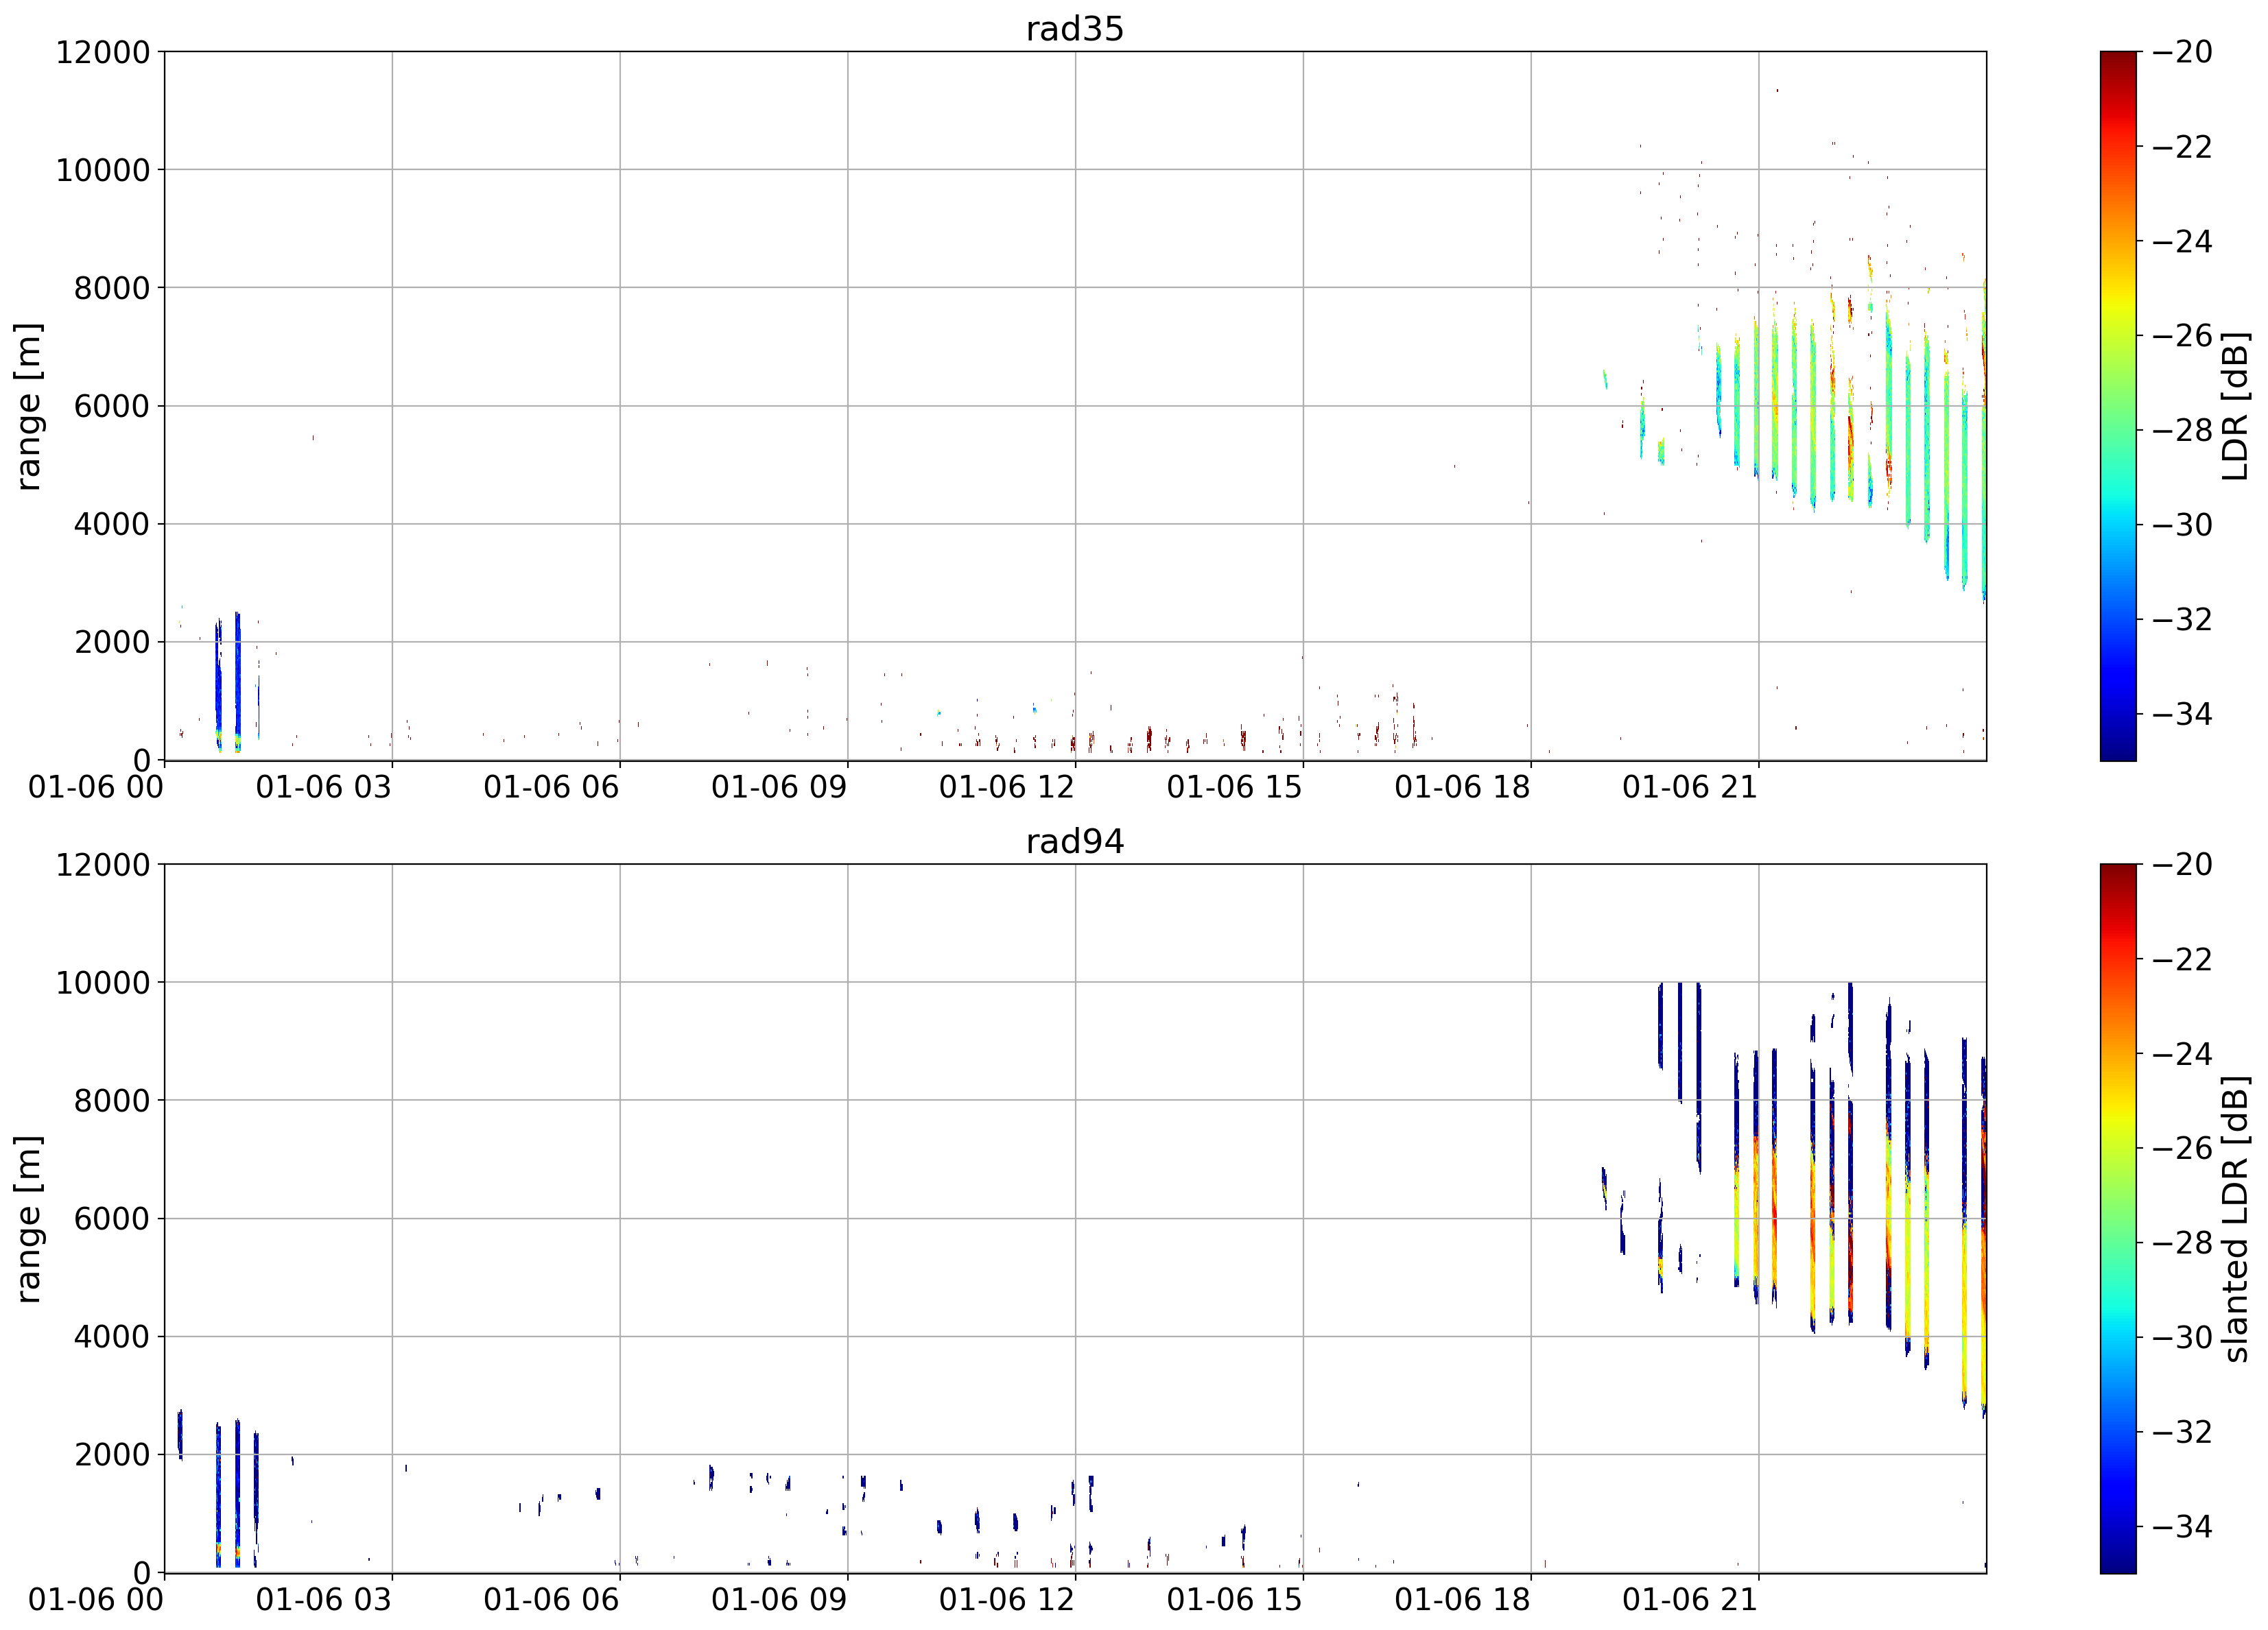Click the 10000 y-tick in the rad35 plot

coord(102,170)
